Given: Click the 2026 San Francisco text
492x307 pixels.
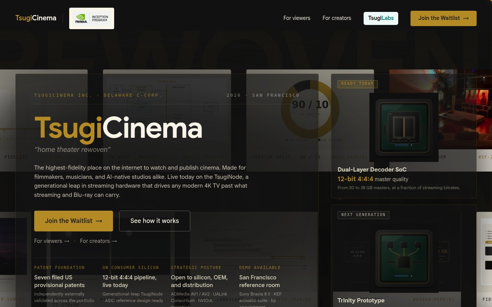Looking at the screenshot, I should (x=263, y=95).
